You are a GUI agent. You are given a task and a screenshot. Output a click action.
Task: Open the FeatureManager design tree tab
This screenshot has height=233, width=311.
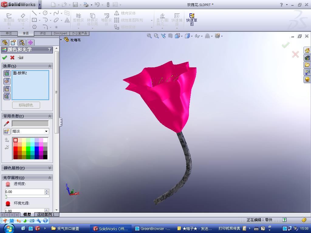tap(5, 42)
